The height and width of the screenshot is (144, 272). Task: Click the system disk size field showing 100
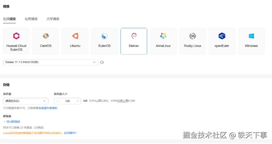pyautogui.click(x=67, y=101)
